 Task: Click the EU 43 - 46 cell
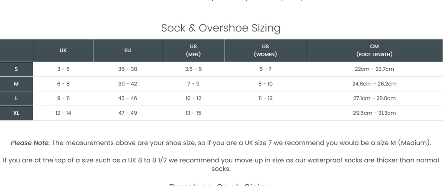pyautogui.click(x=128, y=98)
